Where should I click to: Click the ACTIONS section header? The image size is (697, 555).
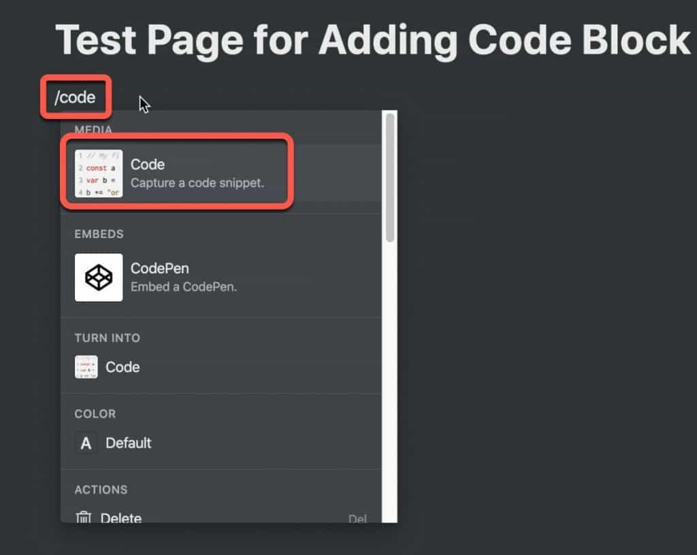101,490
